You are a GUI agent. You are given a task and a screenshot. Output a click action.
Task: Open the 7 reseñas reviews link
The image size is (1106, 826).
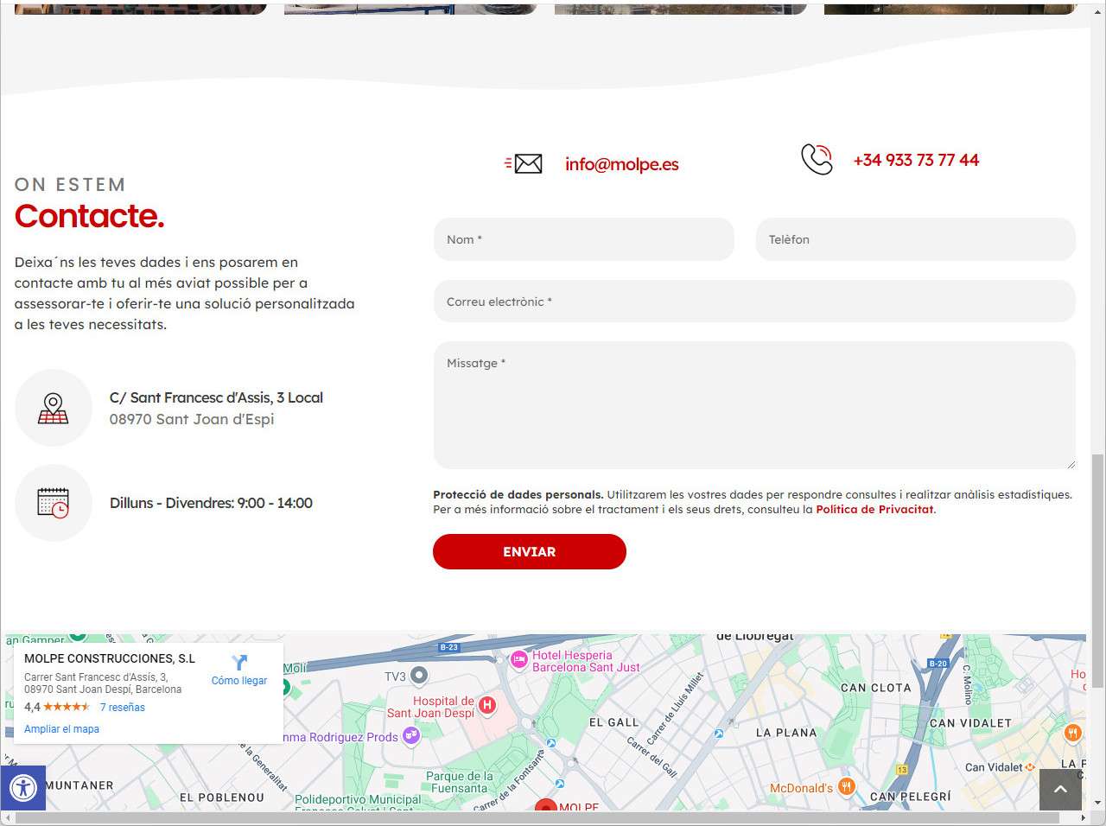pos(123,708)
